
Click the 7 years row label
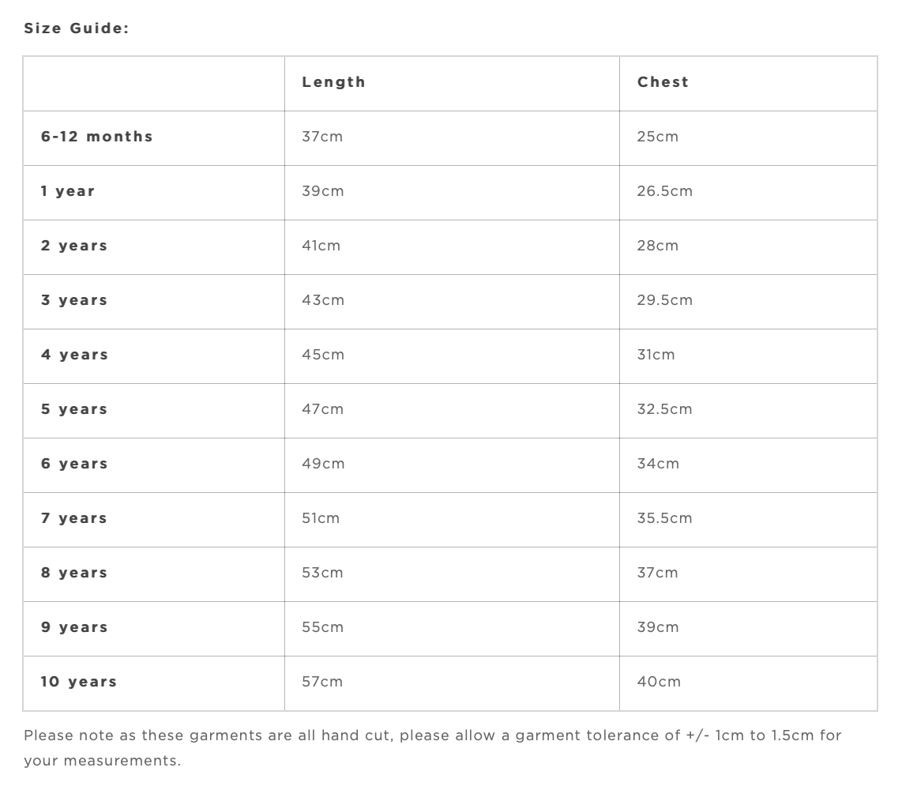74,518
